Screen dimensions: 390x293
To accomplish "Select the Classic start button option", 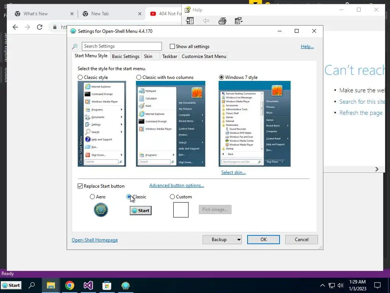I will click(129, 197).
